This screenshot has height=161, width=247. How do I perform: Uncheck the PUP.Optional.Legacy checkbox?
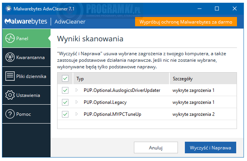(x=65, y=102)
